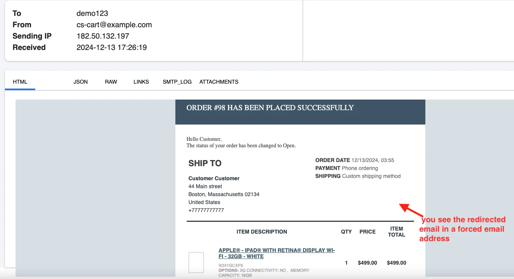View the LINKS tab
This screenshot has width=514, height=279.
(x=141, y=82)
